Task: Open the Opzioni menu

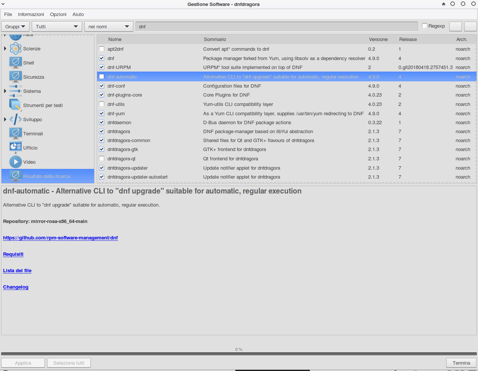Action: [x=58, y=14]
